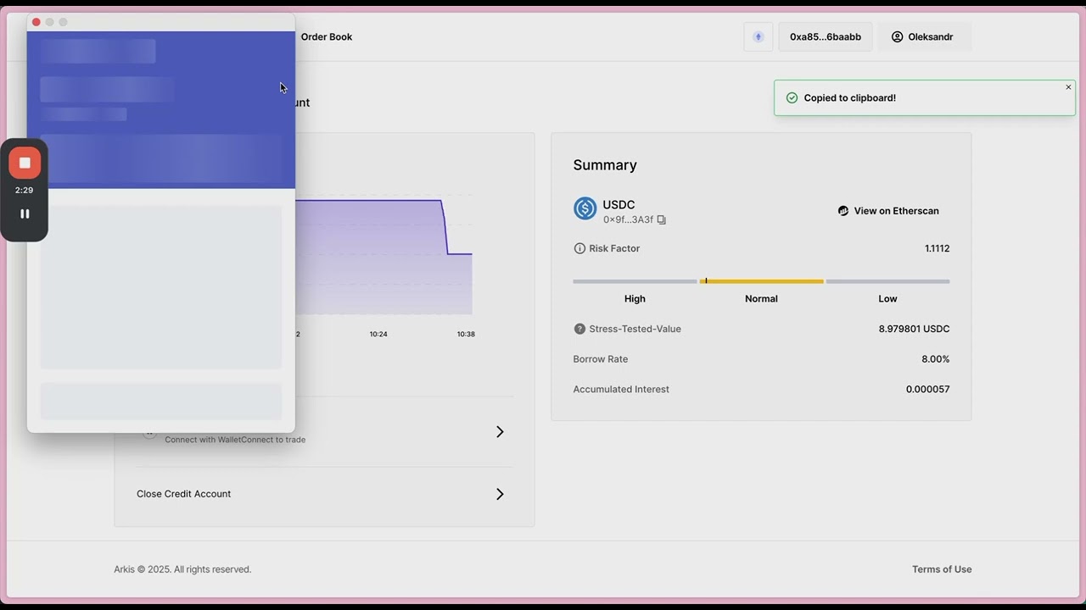Click the Risk Factor info icon
The image size is (1086, 610).
click(579, 248)
